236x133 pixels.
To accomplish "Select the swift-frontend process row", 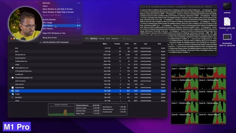I will (88, 81).
